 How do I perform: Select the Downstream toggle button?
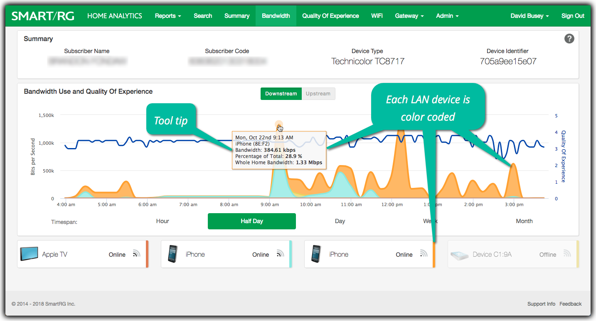[281, 94]
